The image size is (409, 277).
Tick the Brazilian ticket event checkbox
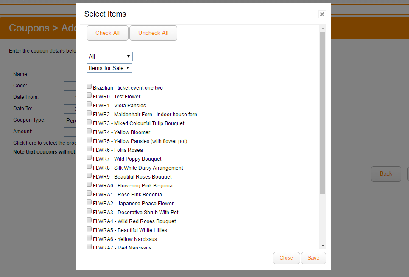[89, 87]
